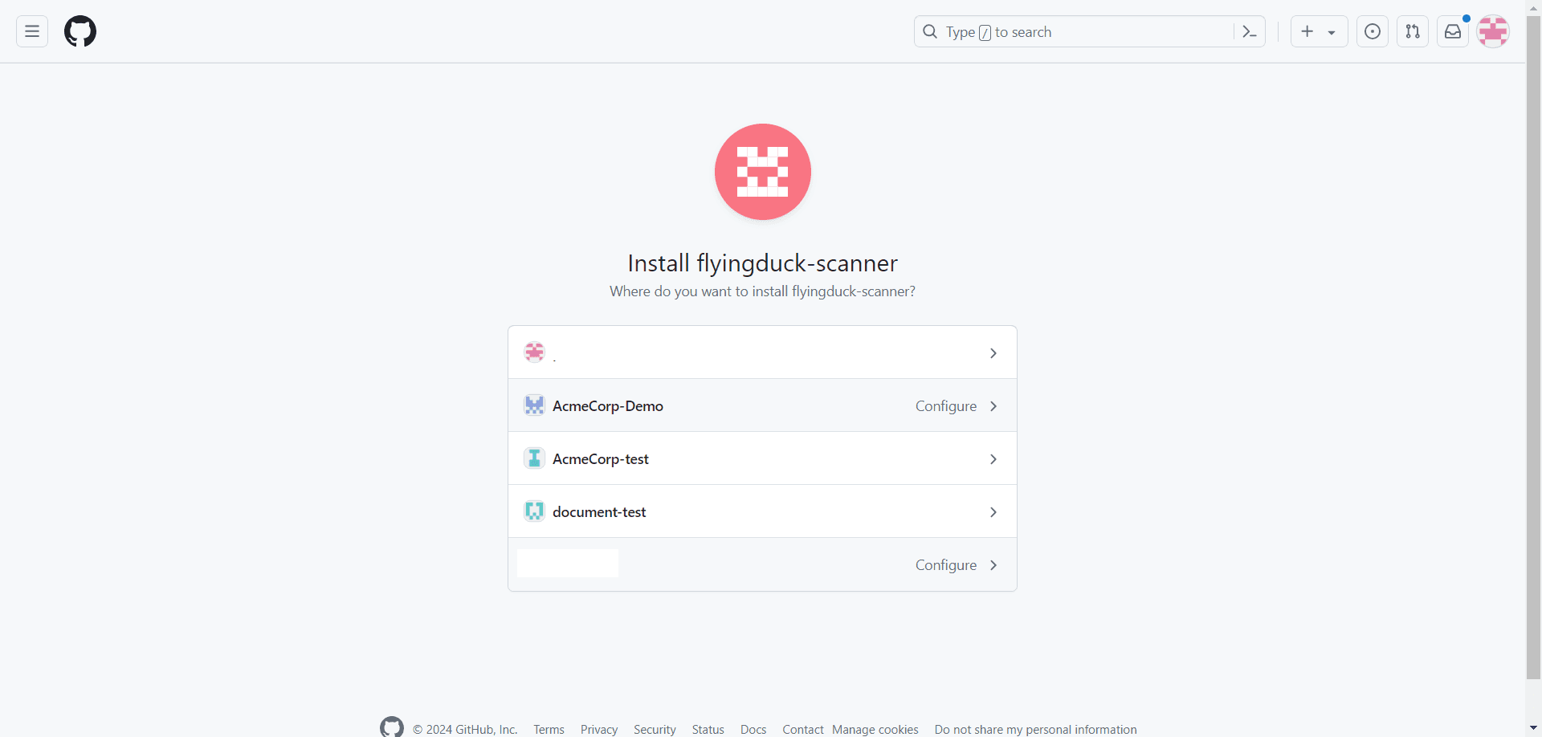The height and width of the screenshot is (737, 1542).
Task: Open the Security footer link
Action: click(655, 729)
